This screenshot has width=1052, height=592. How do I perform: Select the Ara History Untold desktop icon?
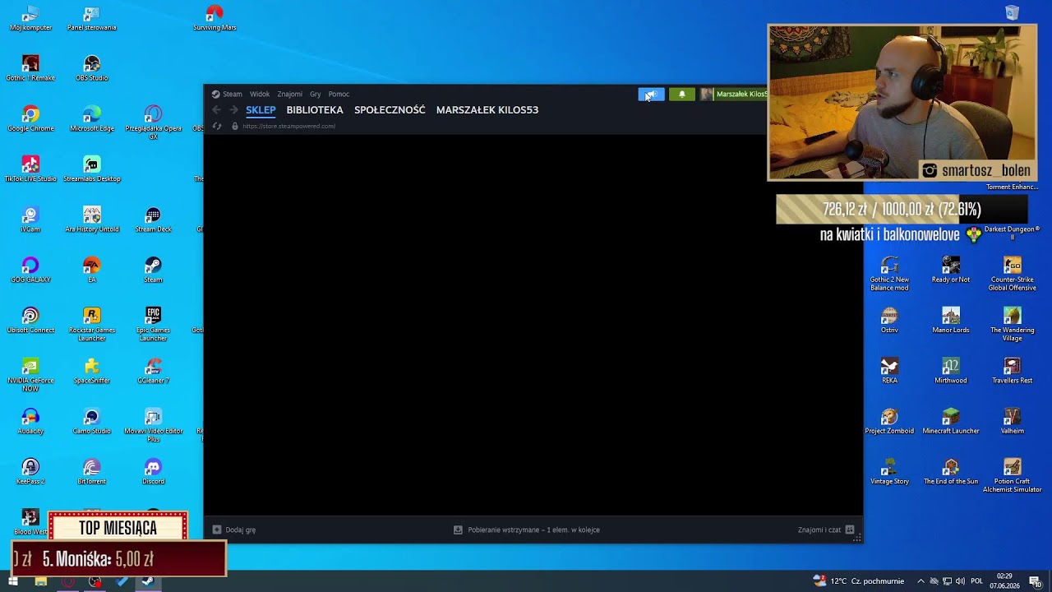click(x=92, y=220)
